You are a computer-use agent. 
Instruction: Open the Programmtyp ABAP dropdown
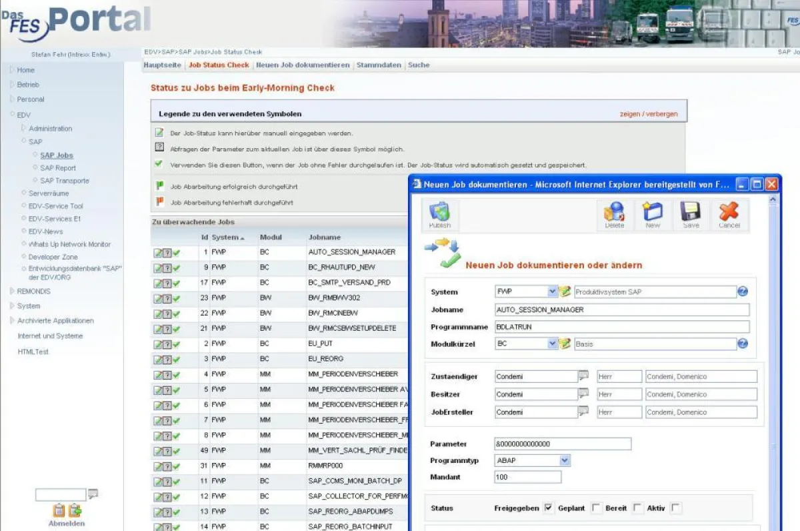pyautogui.click(x=563, y=460)
